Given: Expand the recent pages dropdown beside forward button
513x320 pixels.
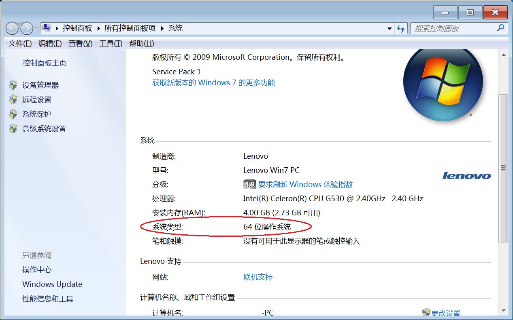Looking at the screenshot, I should (36, 28).
